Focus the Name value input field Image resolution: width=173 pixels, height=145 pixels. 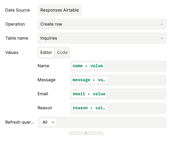(118, 66)
